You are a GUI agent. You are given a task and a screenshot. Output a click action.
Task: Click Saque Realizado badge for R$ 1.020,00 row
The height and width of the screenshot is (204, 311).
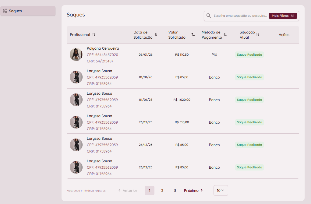pos(249,100)
